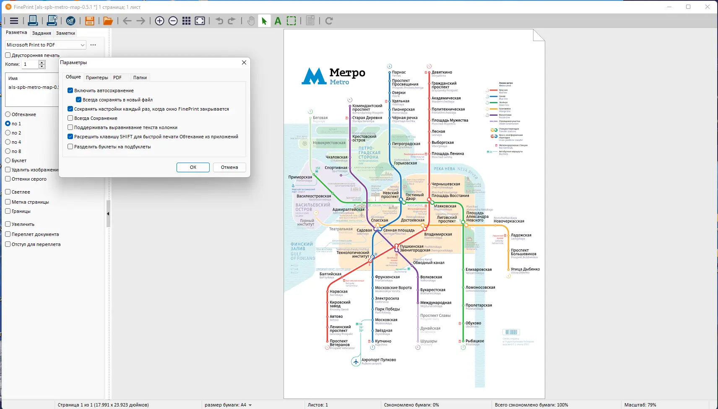Enable Метка страницы checkbox
The width and height of the screenshot is (718, 409).
tap(8, 202)
